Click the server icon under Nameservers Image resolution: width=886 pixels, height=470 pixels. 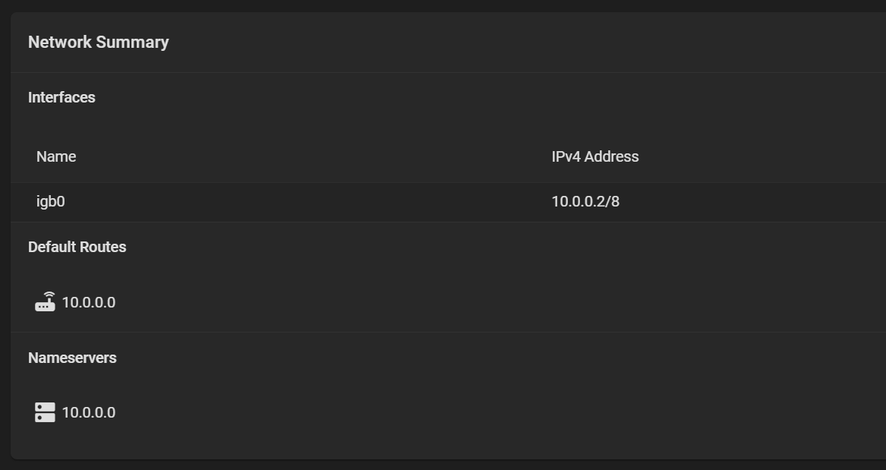[x=45, y=412]
